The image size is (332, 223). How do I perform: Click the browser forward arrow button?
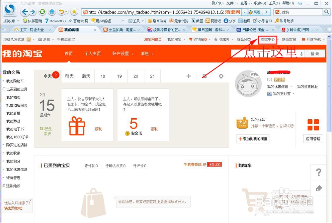point(33,12)
